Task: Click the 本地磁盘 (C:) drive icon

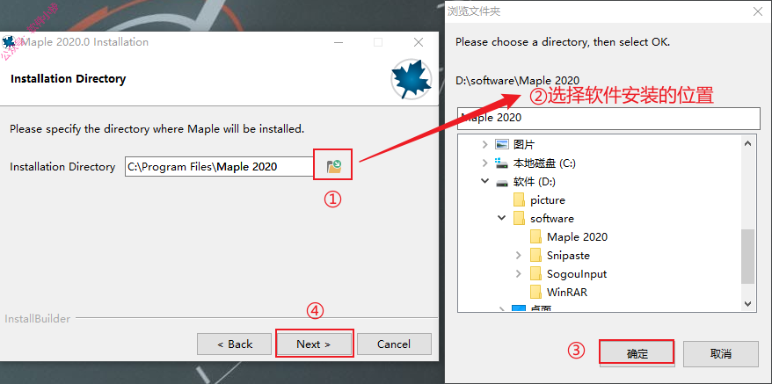Action: (502, 163)
